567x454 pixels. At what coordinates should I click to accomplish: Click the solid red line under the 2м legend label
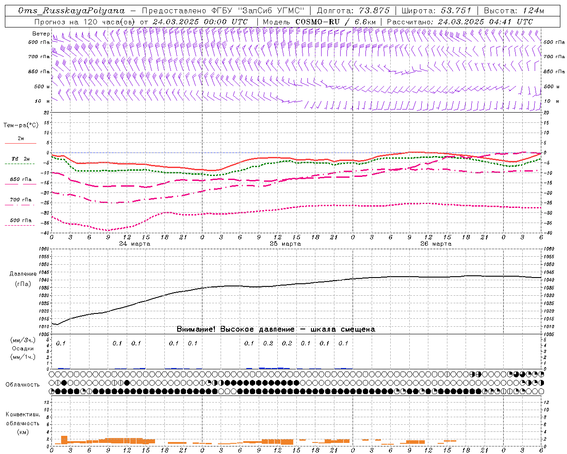(x=20, y=143)
